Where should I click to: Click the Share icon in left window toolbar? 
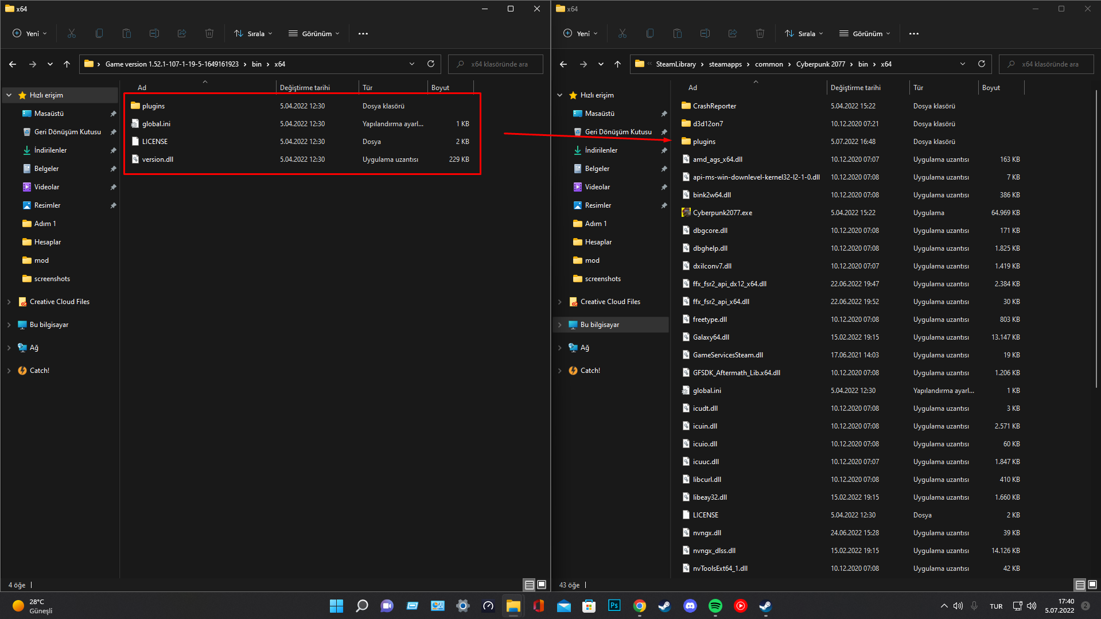point(182,33)
